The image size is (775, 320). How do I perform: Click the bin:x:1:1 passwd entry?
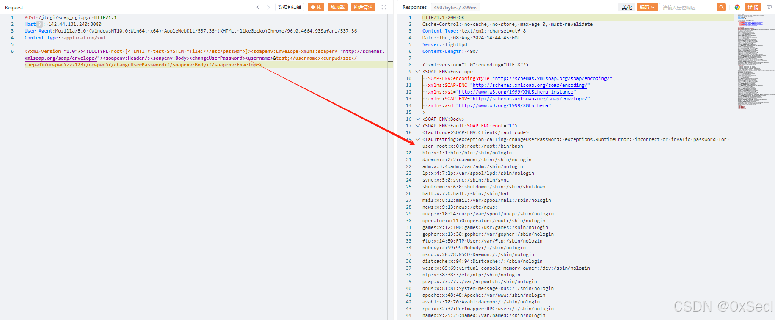(x=467, y=153)
